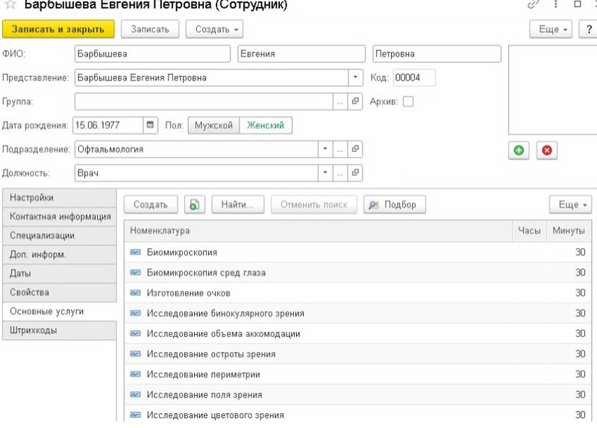Click green copy document icon in table toolbar

194,204
